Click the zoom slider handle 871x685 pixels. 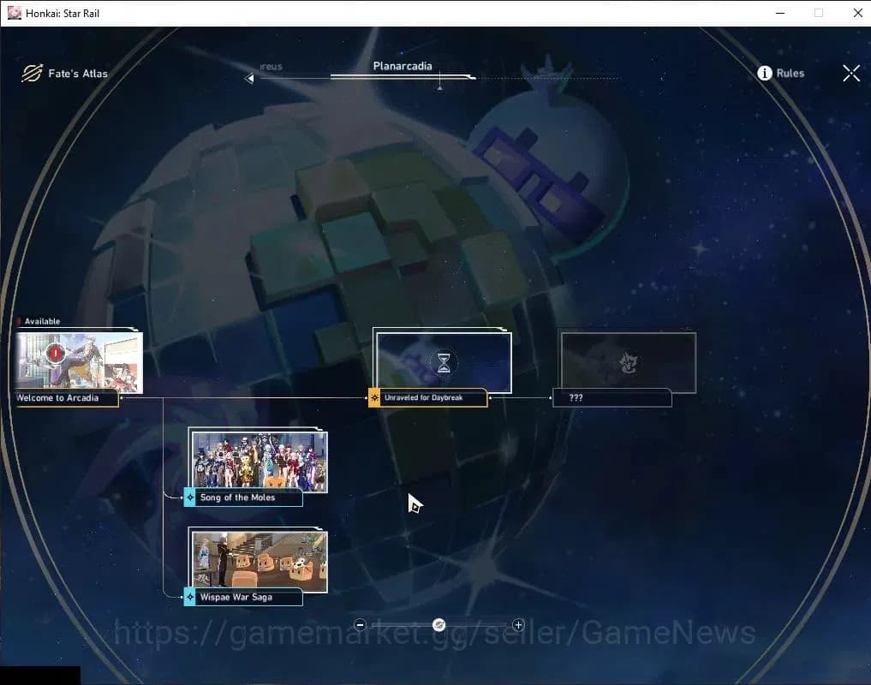pyautogui.click(x=438, y=625)
